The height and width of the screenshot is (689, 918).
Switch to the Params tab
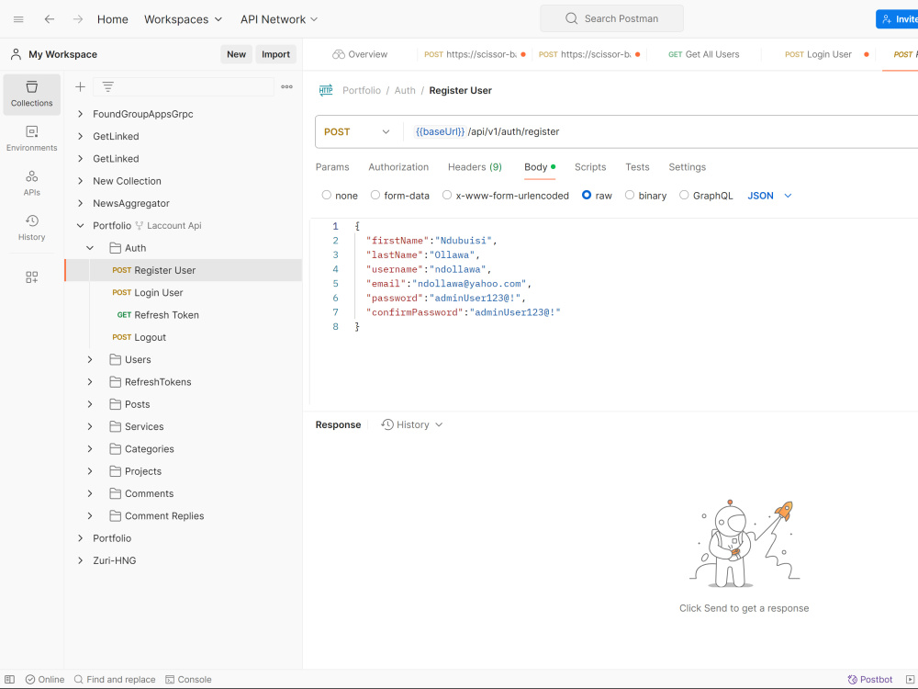332,167
